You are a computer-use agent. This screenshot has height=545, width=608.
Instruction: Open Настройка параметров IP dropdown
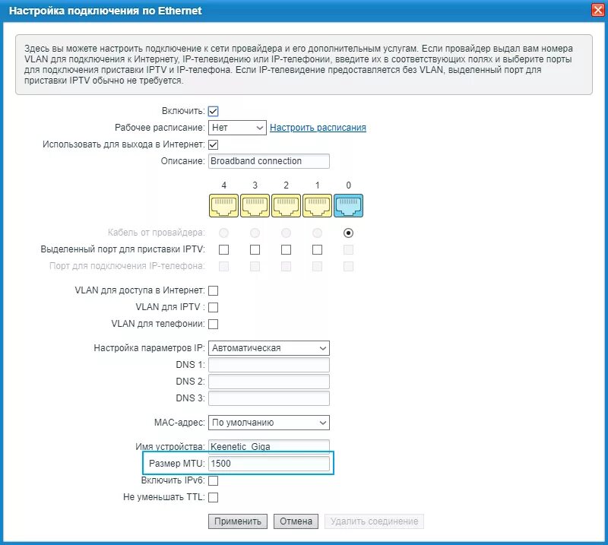pyautogui.click(x=269, y=348)
